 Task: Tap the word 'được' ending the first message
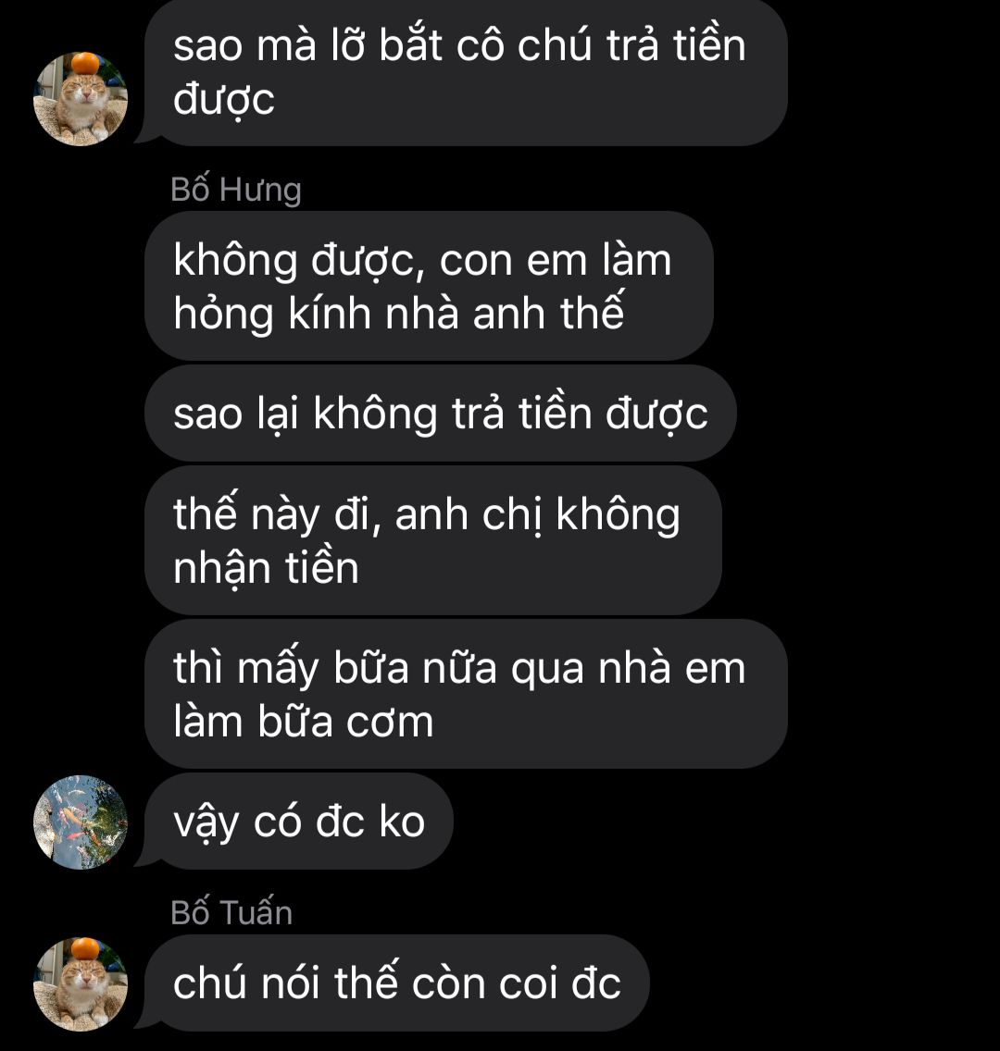[224, 101]
